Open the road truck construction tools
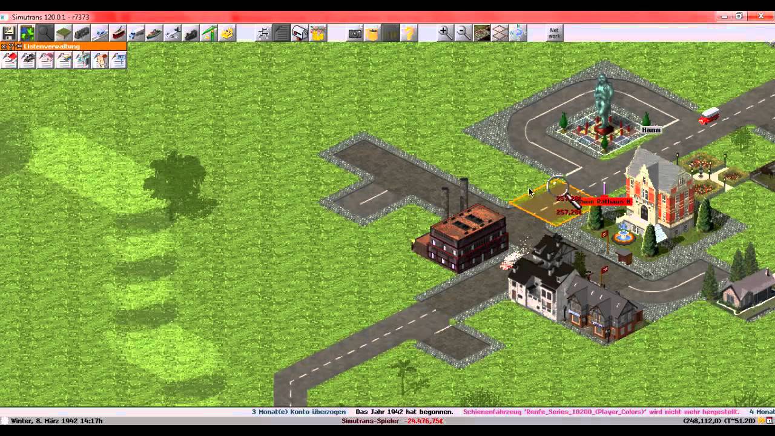This screenshot has width=775, height=436. coord(136,33)
